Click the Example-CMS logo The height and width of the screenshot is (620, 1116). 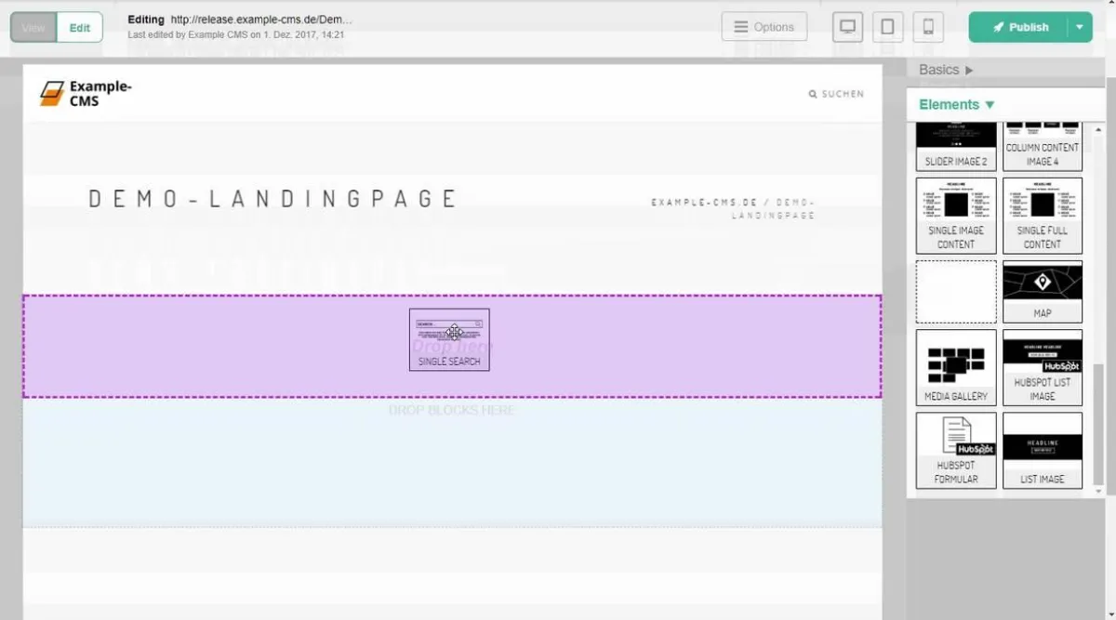pyautogui.click(x=86, y=93)
